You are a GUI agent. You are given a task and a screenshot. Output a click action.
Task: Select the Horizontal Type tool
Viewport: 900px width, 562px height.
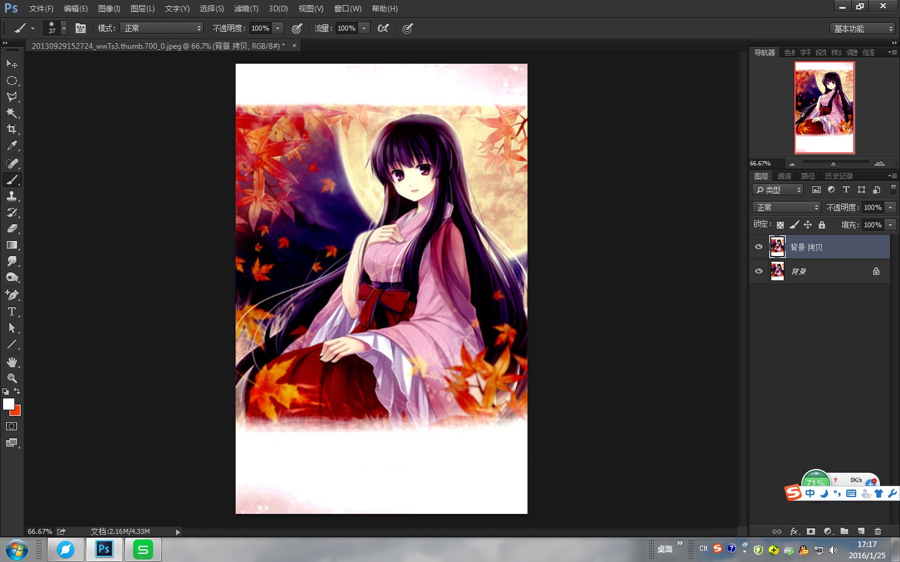12,311
